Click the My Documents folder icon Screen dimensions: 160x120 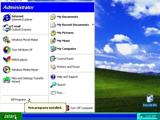pos(53,17)
